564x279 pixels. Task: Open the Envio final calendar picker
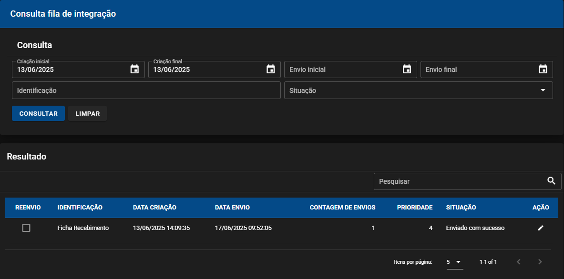pyautogui.click(x=543, y=70)
